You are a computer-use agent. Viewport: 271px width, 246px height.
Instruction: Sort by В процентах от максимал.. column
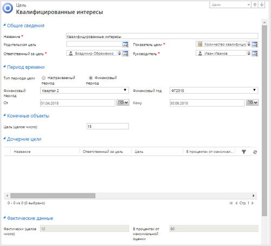click(209, 152)
